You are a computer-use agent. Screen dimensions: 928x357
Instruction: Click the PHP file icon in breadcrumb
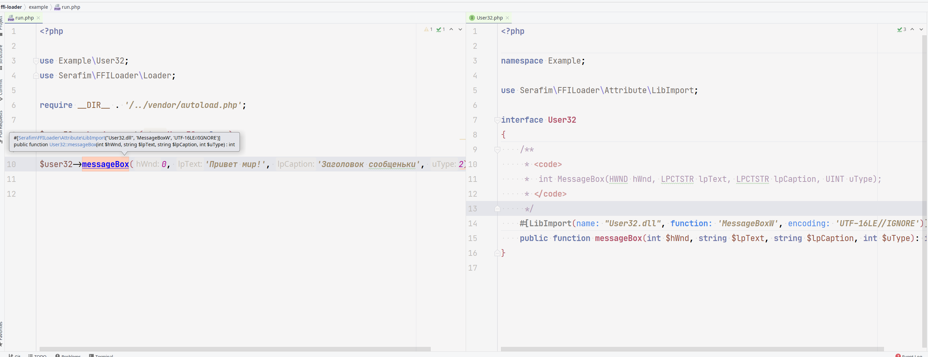tap(57, 7)
